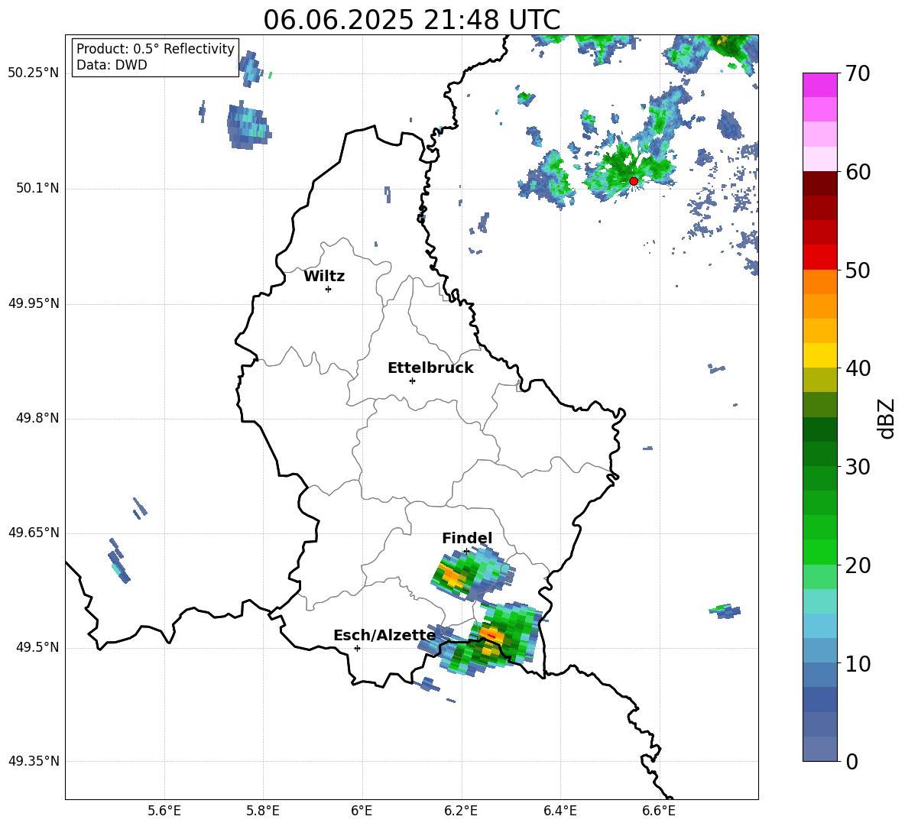This screenshot has width=905, height=826.
Task: Click the magenta top colorbar segment
Action: (819, 85)
